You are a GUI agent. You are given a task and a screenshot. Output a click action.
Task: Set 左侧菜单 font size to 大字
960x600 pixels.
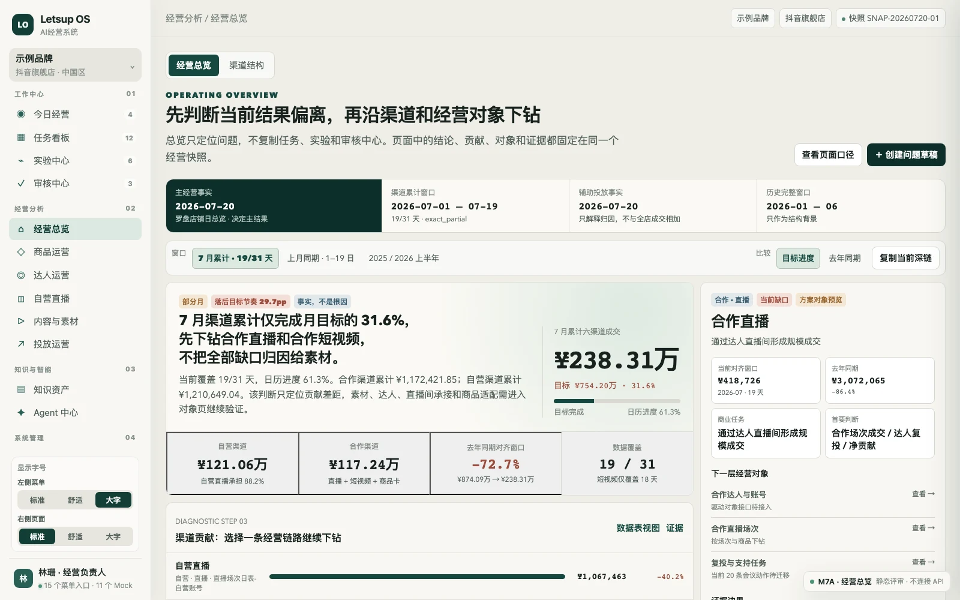113,500
